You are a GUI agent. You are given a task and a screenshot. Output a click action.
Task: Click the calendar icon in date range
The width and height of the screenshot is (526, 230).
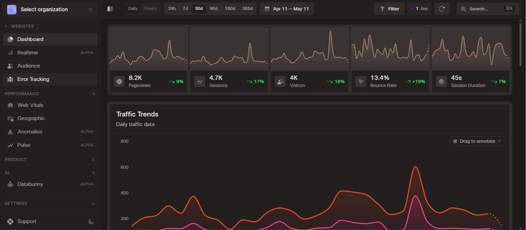[267, 9]
